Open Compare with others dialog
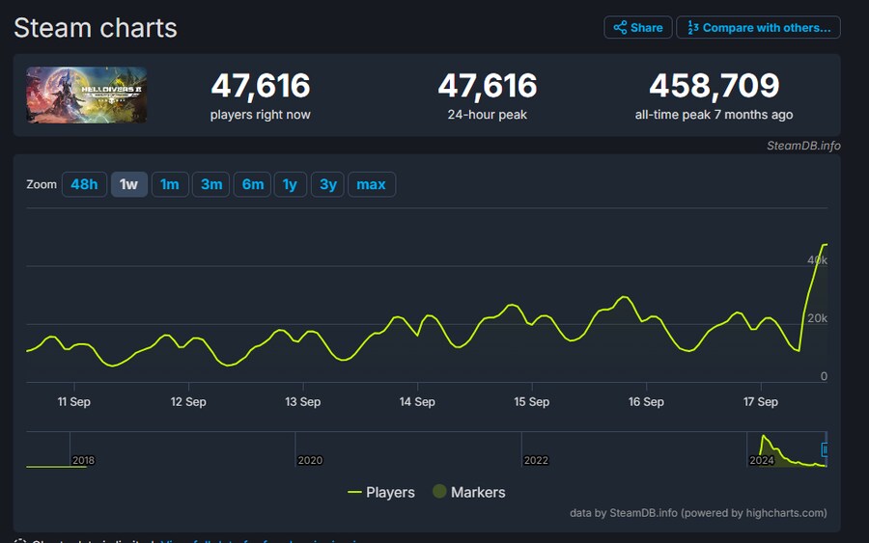This screenshot has width=869, height=543. point(758,28)
